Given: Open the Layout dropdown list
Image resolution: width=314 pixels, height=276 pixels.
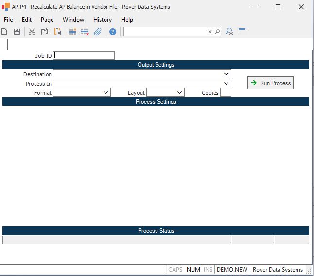Looking at the screenshot, I should tap(179, 92).
